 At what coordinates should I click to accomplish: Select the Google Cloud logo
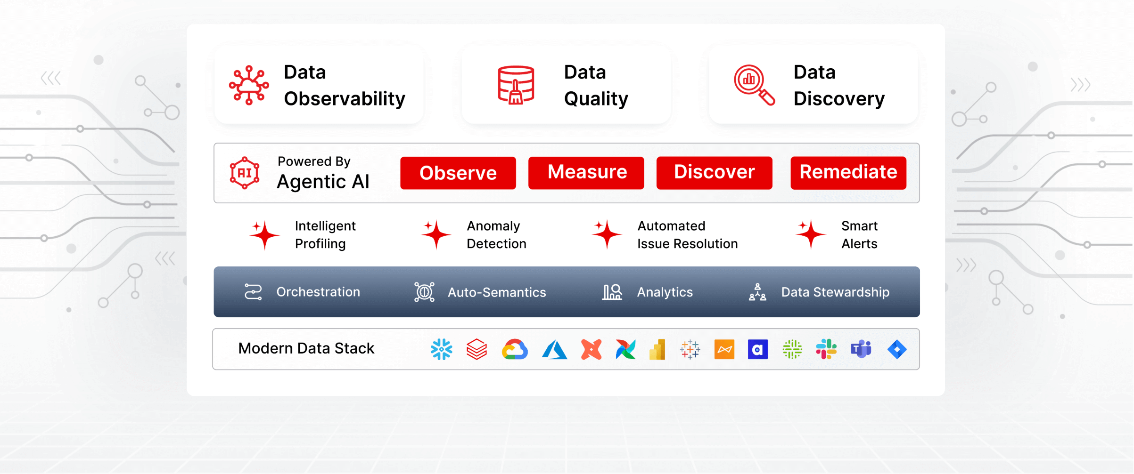(x=515, y=349)
